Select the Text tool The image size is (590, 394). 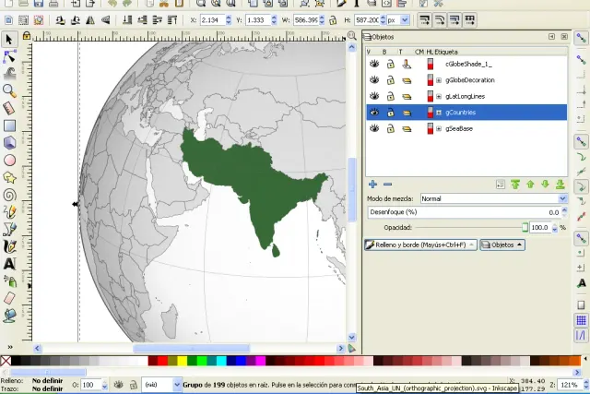point(9,264)
